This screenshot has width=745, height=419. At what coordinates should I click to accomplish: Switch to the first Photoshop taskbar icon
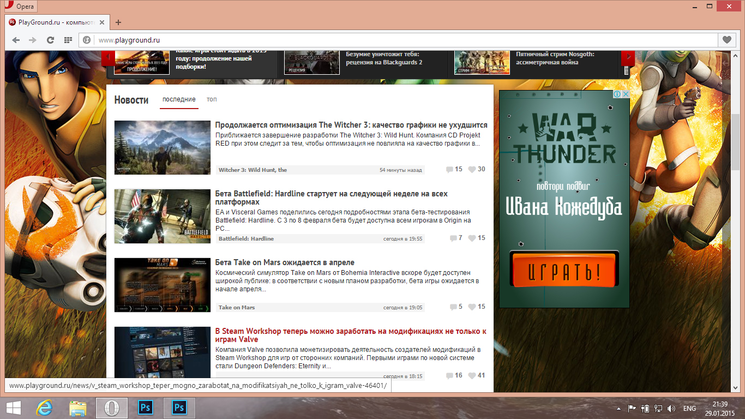coord(146,408)
